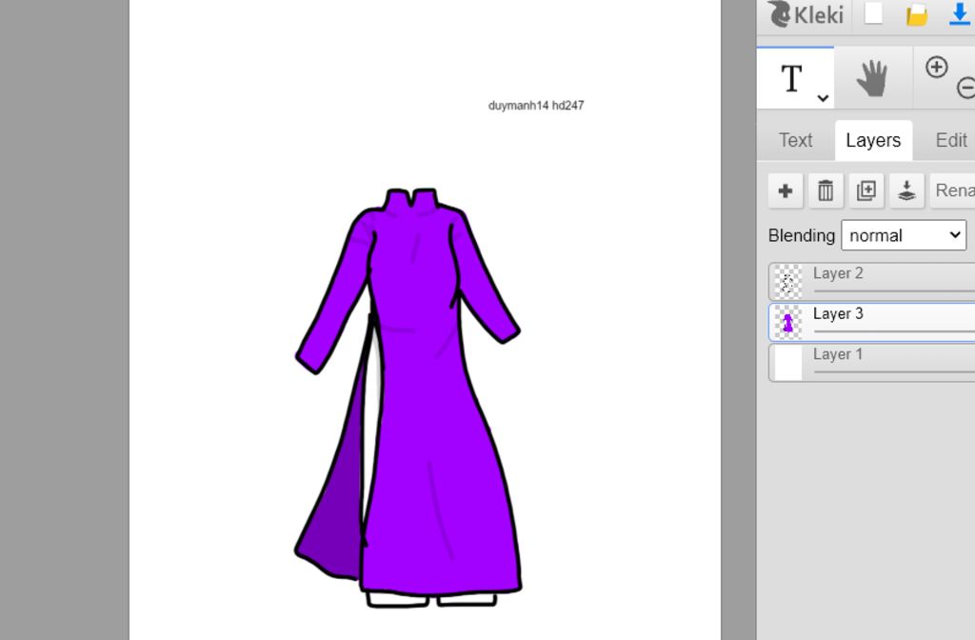The height and width of the screenshot is (640, 975).
Task: Adjust the Layer 3 opacity slider
Action: [894, 331]
